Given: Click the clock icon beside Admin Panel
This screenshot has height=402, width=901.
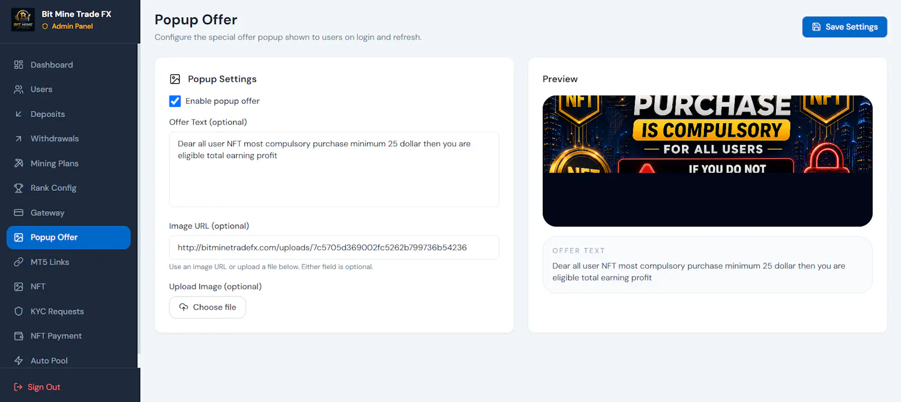Looking at the screenshot, I should click(x=45, y=26).
